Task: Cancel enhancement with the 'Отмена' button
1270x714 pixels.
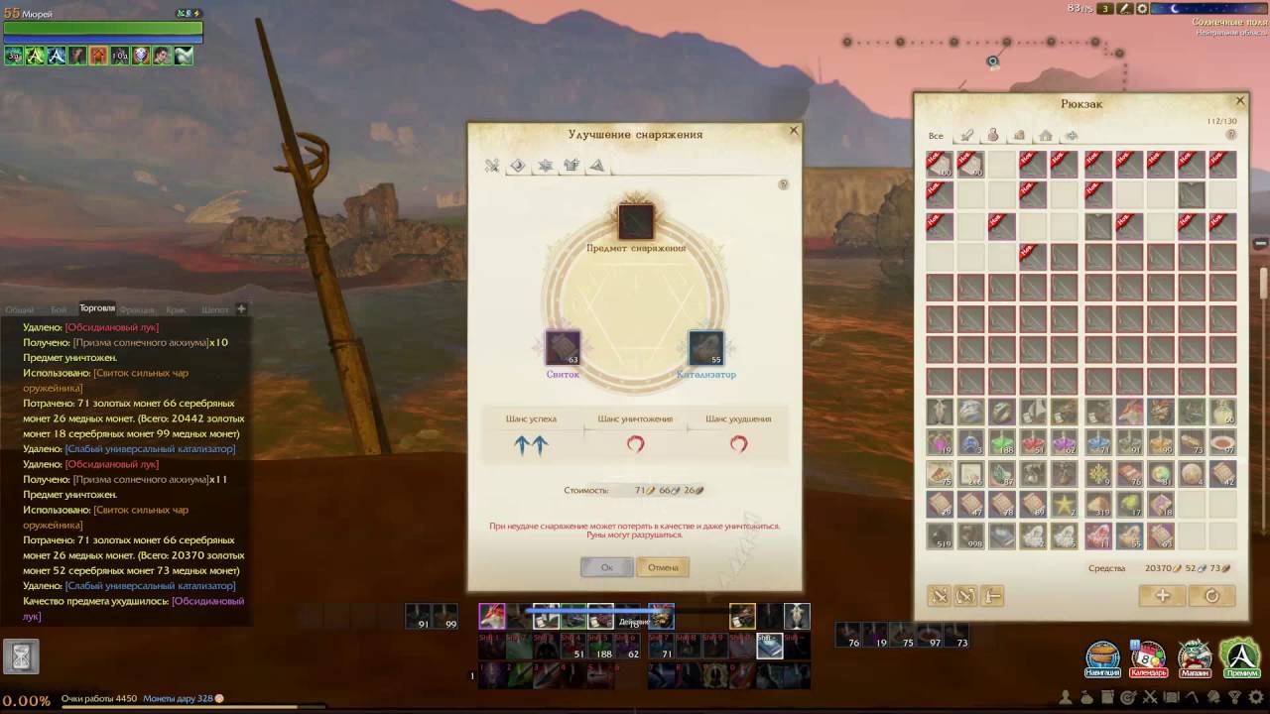Action: (663, 567)
